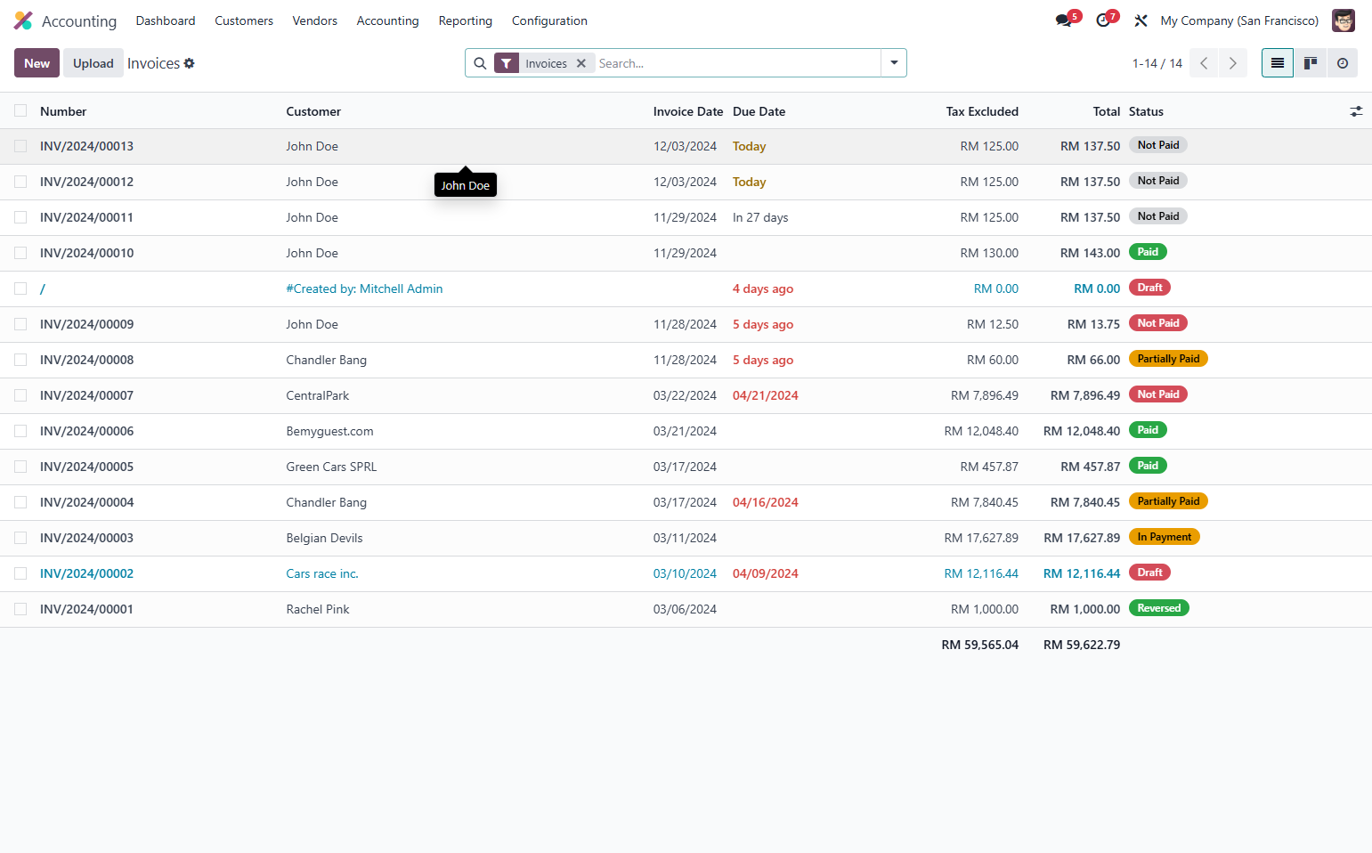Open the Reporting menu
This screenshot has width=1372, height=853.
466,20
